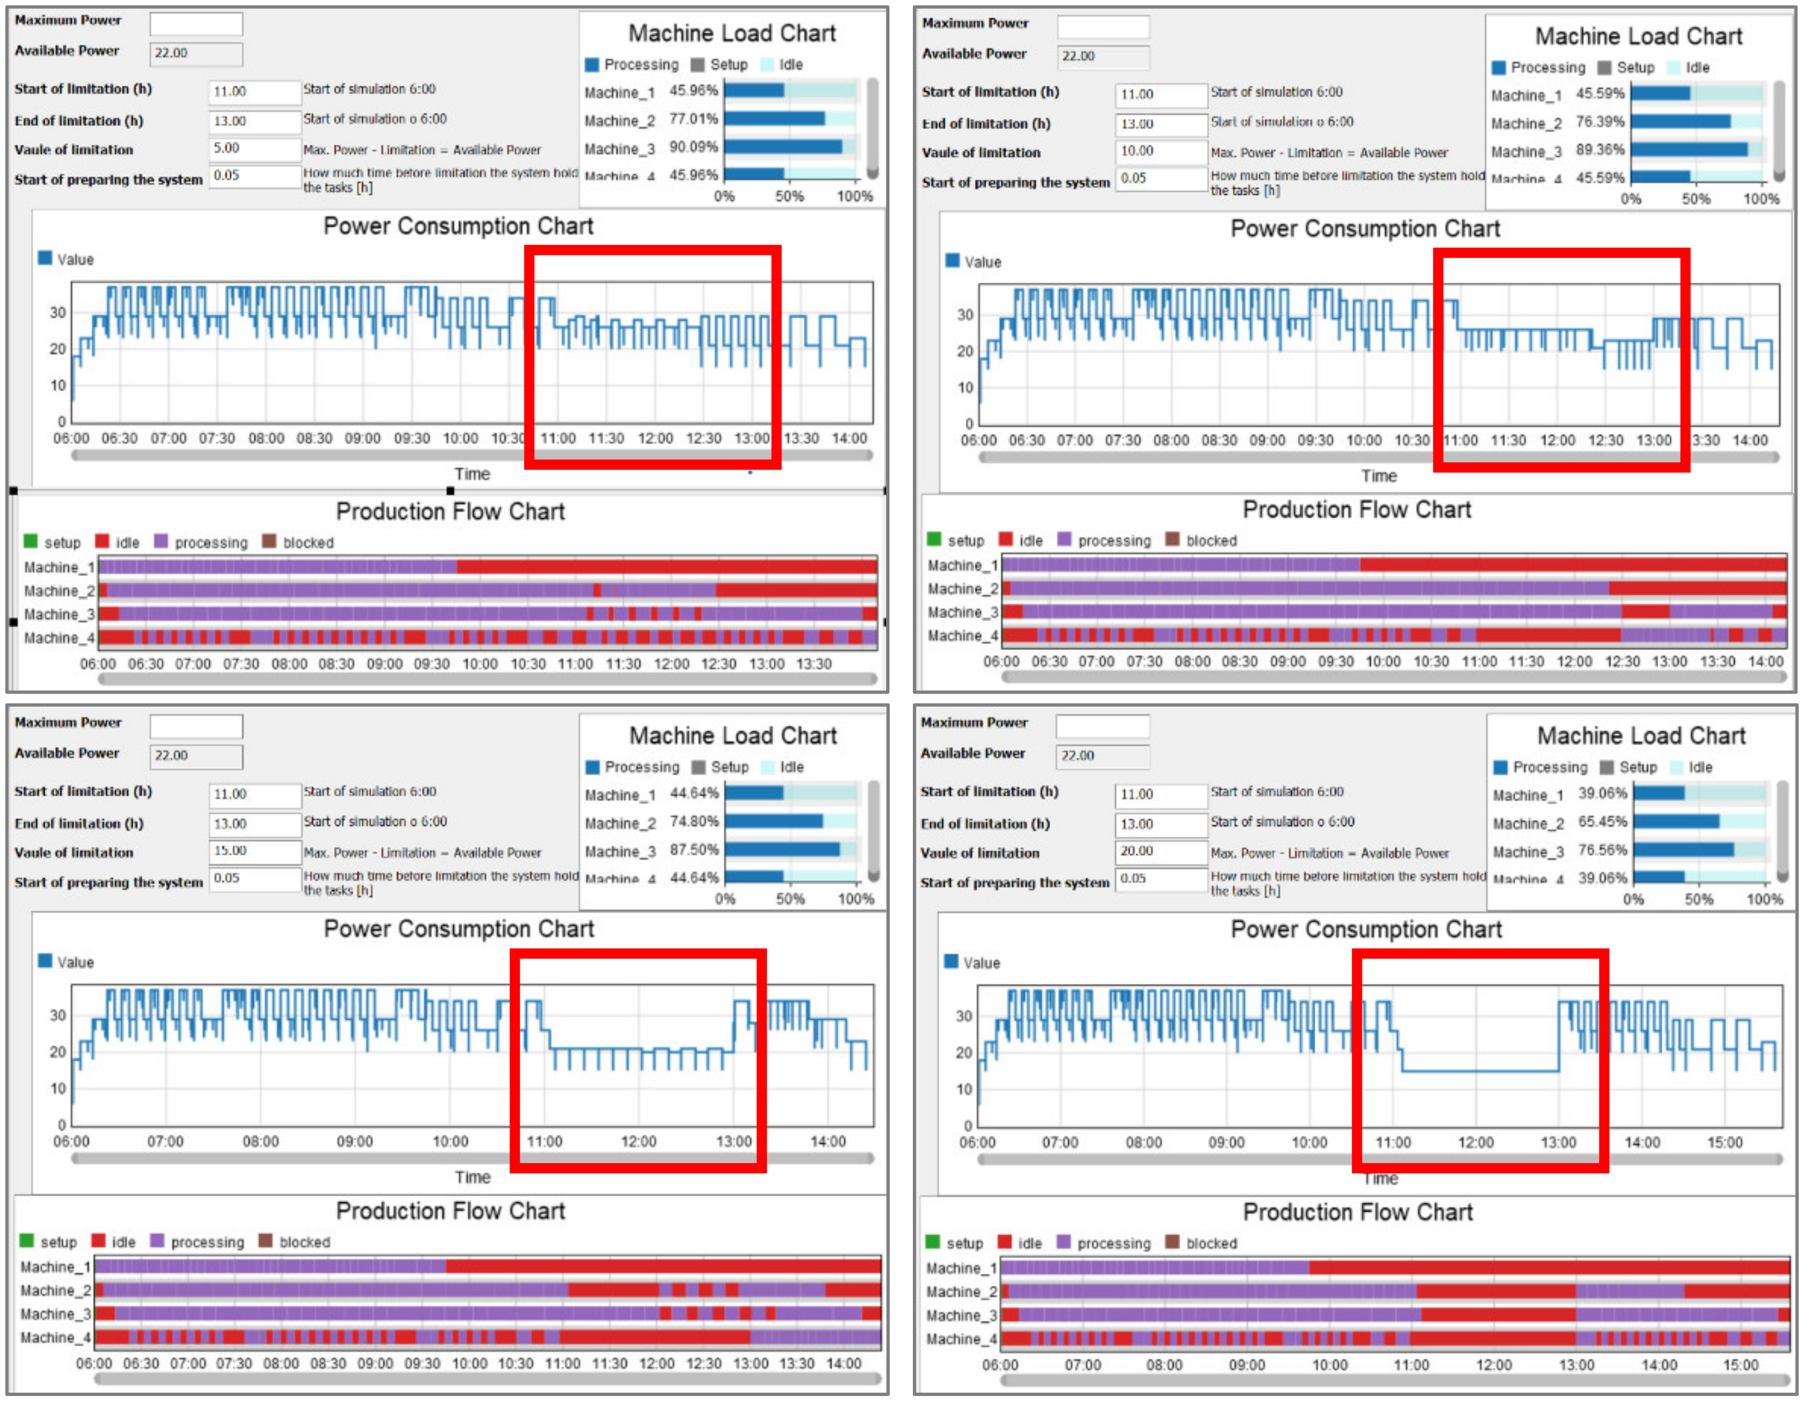Click Production Flow horizontal scrollbar in 20.00 limitation panel
This screenshot has width=1804, height=1401.
click(x=1394, y=1379)
